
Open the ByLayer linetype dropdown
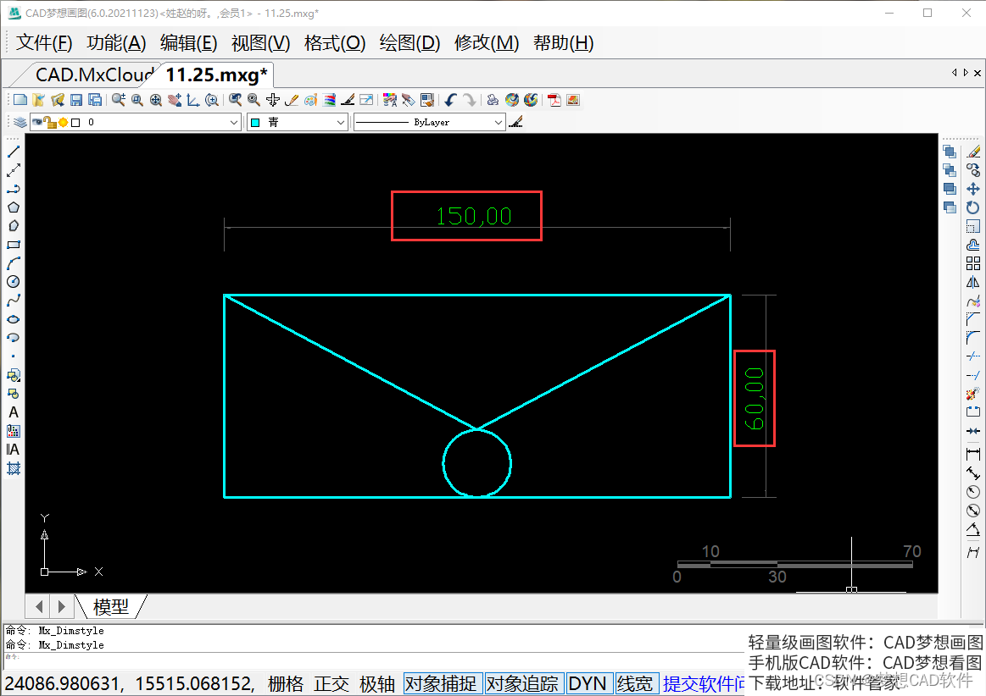[430, 122]
